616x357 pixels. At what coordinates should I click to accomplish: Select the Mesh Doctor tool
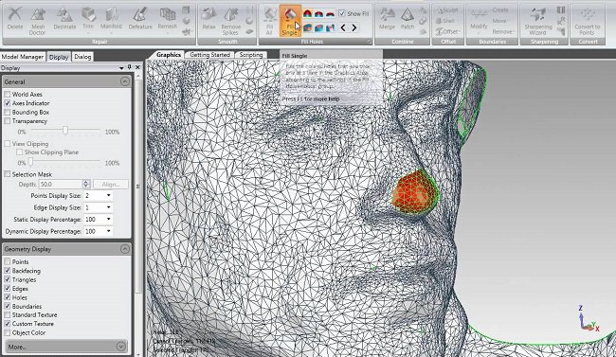(38, 21)
